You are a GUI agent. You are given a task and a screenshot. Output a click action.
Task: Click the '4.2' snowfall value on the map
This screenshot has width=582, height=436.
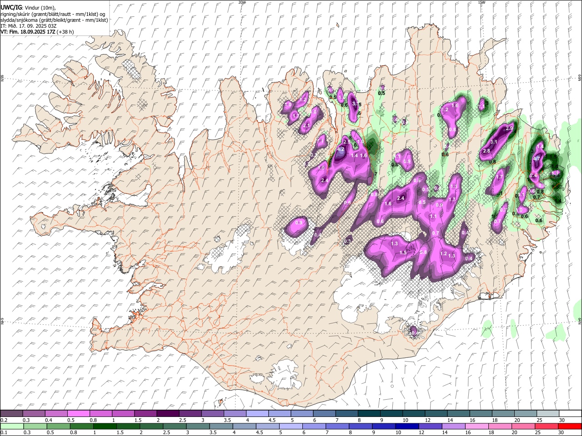[341, 149]
